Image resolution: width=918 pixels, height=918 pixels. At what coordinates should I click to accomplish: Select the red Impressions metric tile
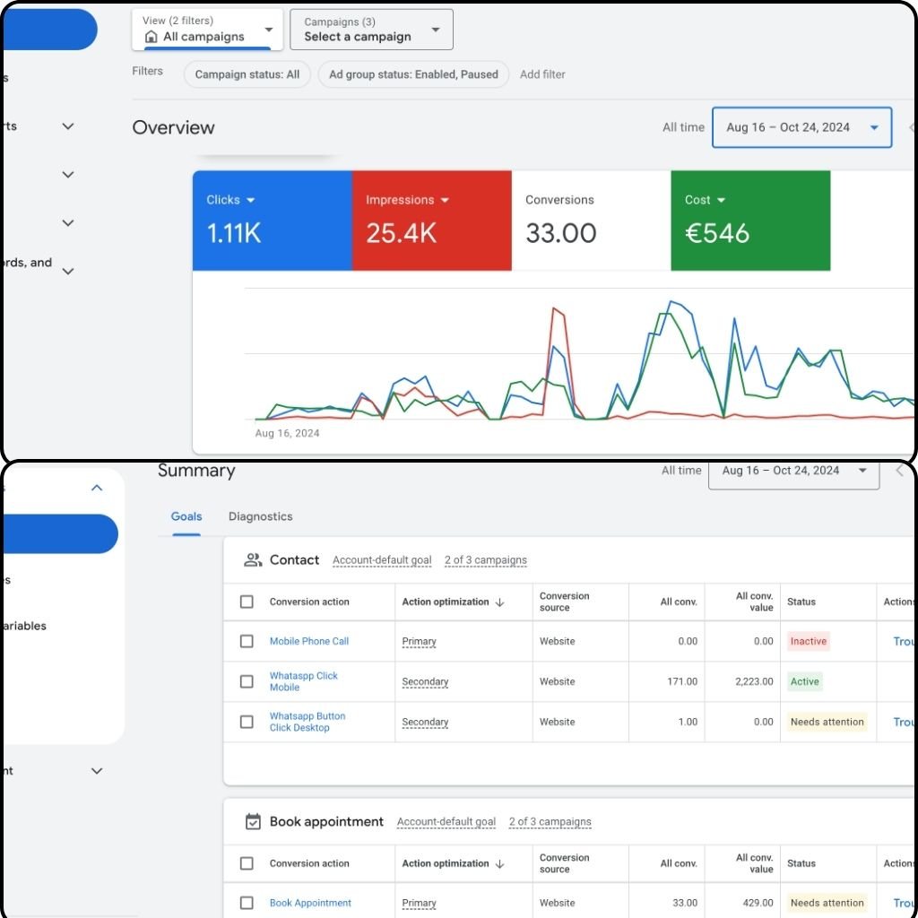pyautogui.click(x=431, y=221)
